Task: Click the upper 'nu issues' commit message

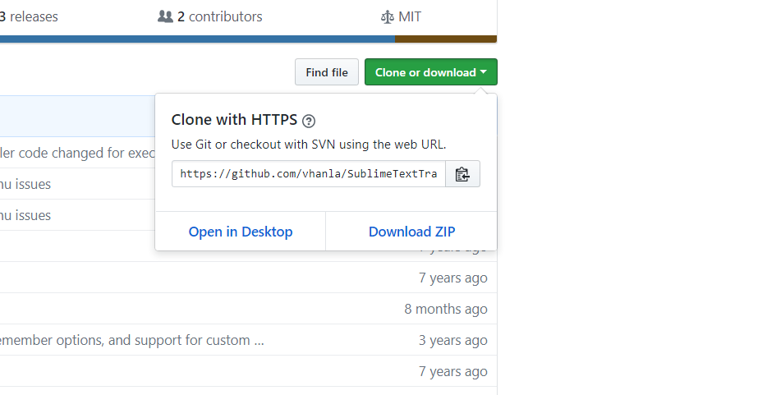Action: pos(25,184)
